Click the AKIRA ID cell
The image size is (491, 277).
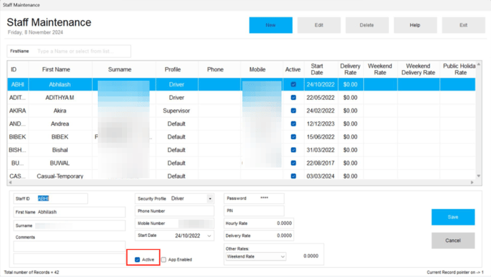18,111
